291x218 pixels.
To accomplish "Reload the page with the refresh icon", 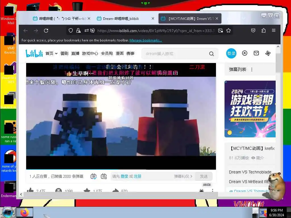I will (46, 31).
